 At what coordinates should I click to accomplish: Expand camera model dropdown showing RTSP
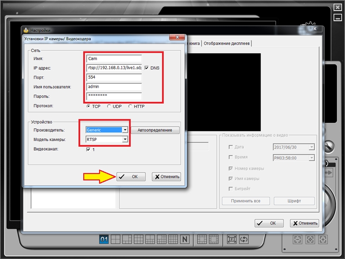pos(125,140)
